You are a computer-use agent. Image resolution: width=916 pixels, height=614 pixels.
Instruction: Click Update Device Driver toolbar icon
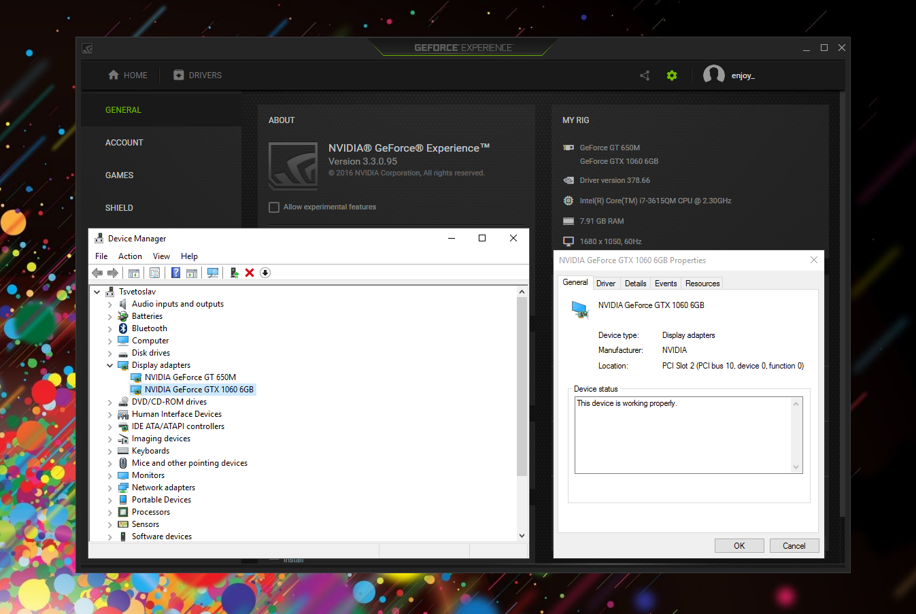[x=234, y=273]
